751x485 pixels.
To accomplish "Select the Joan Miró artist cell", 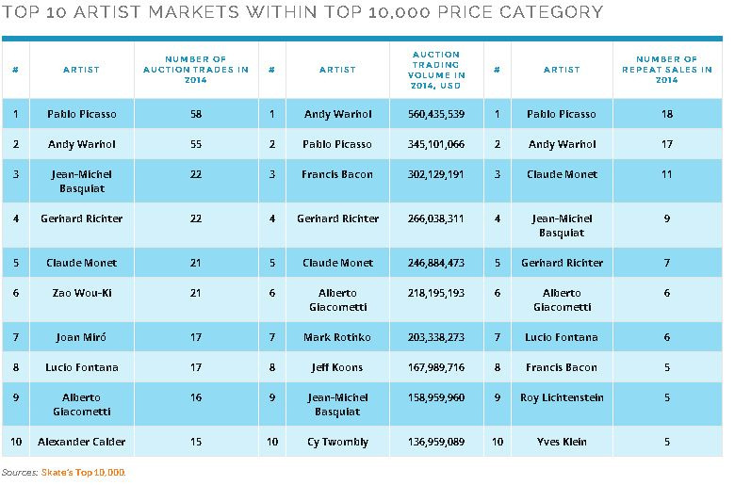I will (81, 337).
